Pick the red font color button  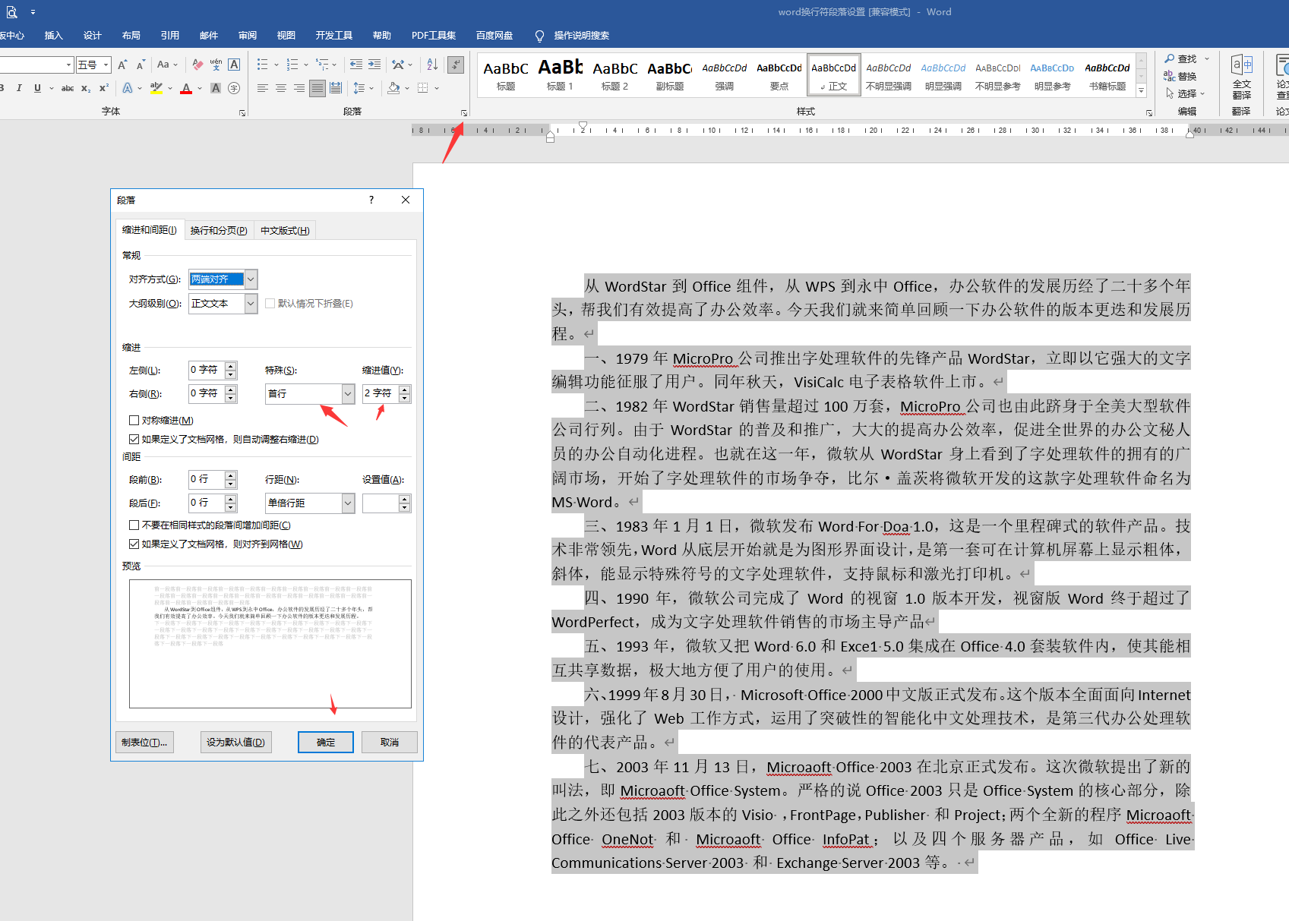tap(186, 88)
